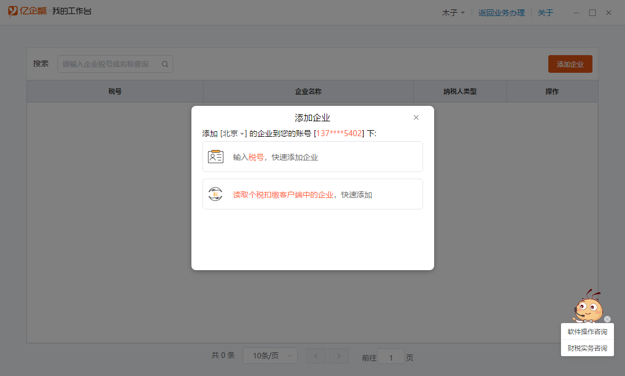Screen dimensions: 625x376
Task: Choose 输入税号，快速添加企业 option
Action: 312,157
